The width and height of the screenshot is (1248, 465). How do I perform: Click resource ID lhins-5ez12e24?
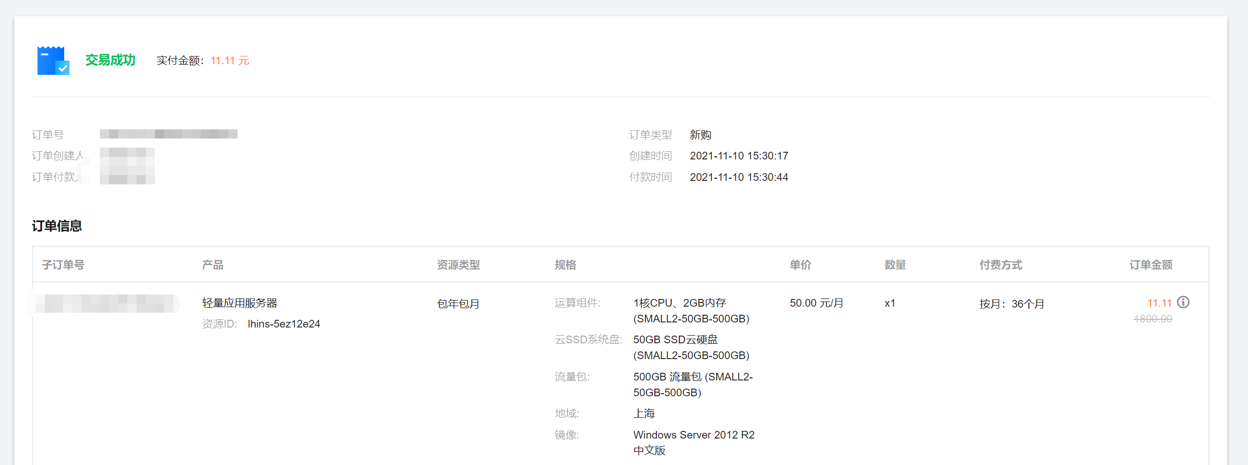tap(284, 324)
